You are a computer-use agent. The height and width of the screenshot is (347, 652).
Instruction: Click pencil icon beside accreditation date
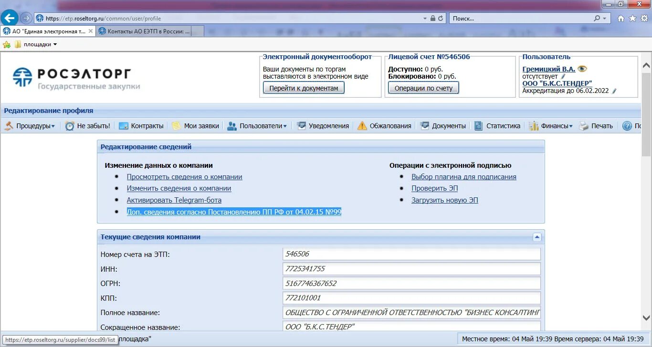[x=614, y=91]
